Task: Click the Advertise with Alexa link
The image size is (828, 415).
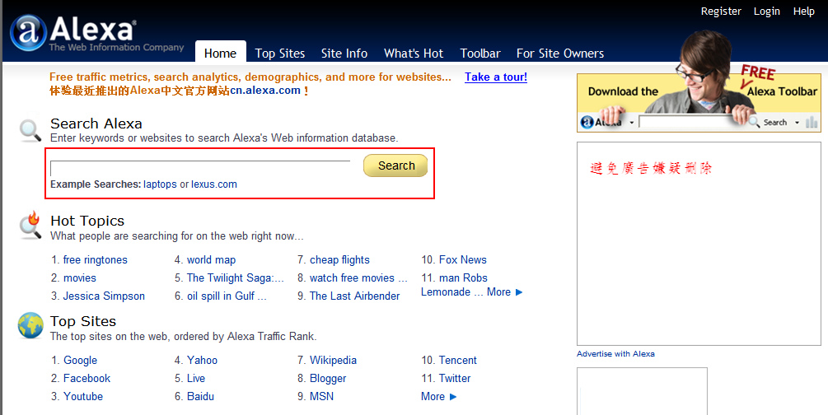Action: [x=615, y=354]
